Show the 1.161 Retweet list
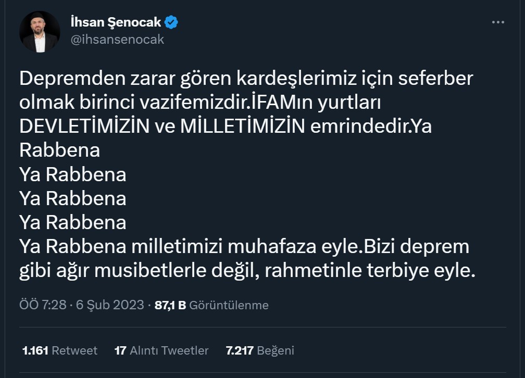 coord(59,350)
